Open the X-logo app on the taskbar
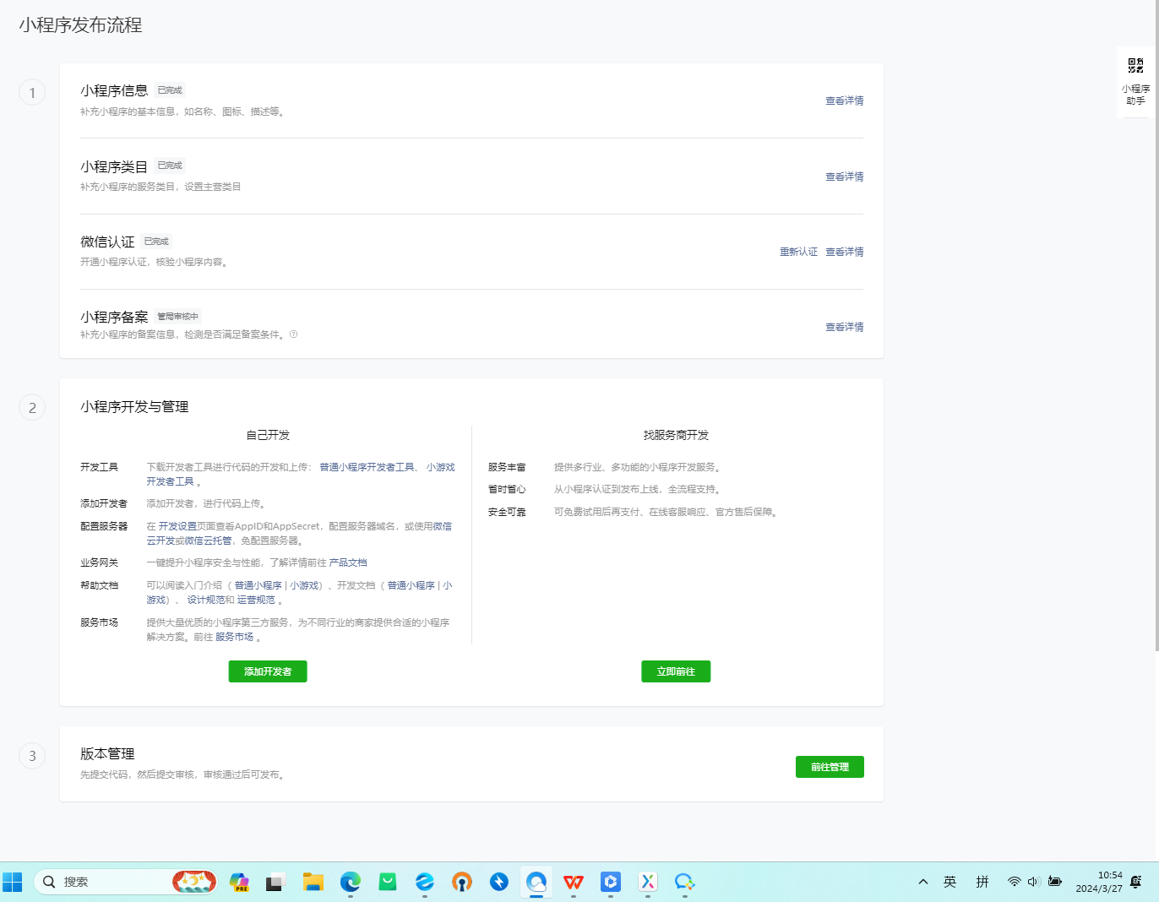1159x902 pixels. tap(648, 882)
